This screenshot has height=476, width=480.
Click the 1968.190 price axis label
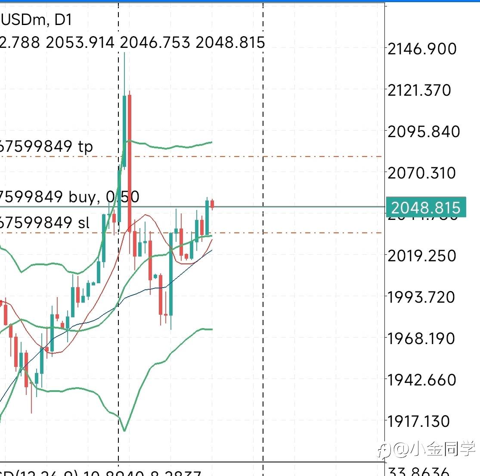[x=421, y=339]
